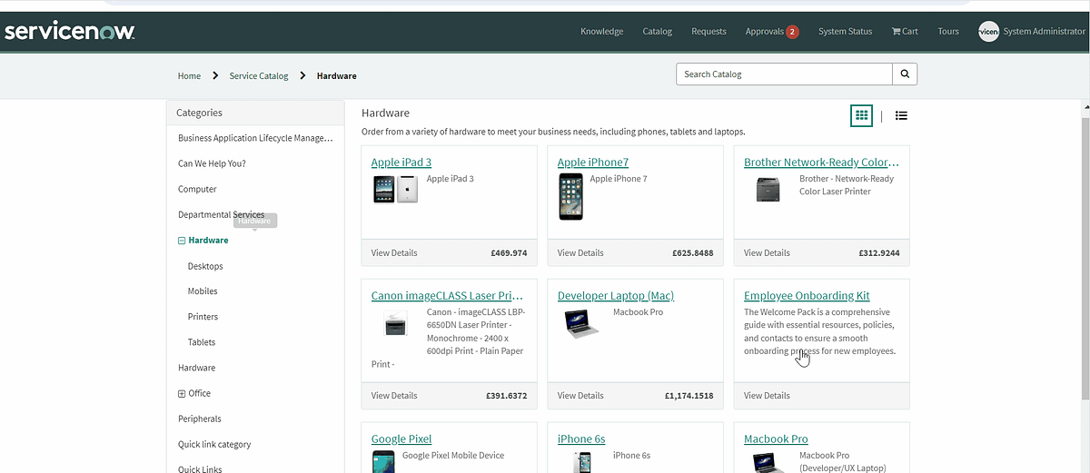Click the Apple iPad 3 product image
The width and height of the screenshot is (1090, 473).
(395, 189)
